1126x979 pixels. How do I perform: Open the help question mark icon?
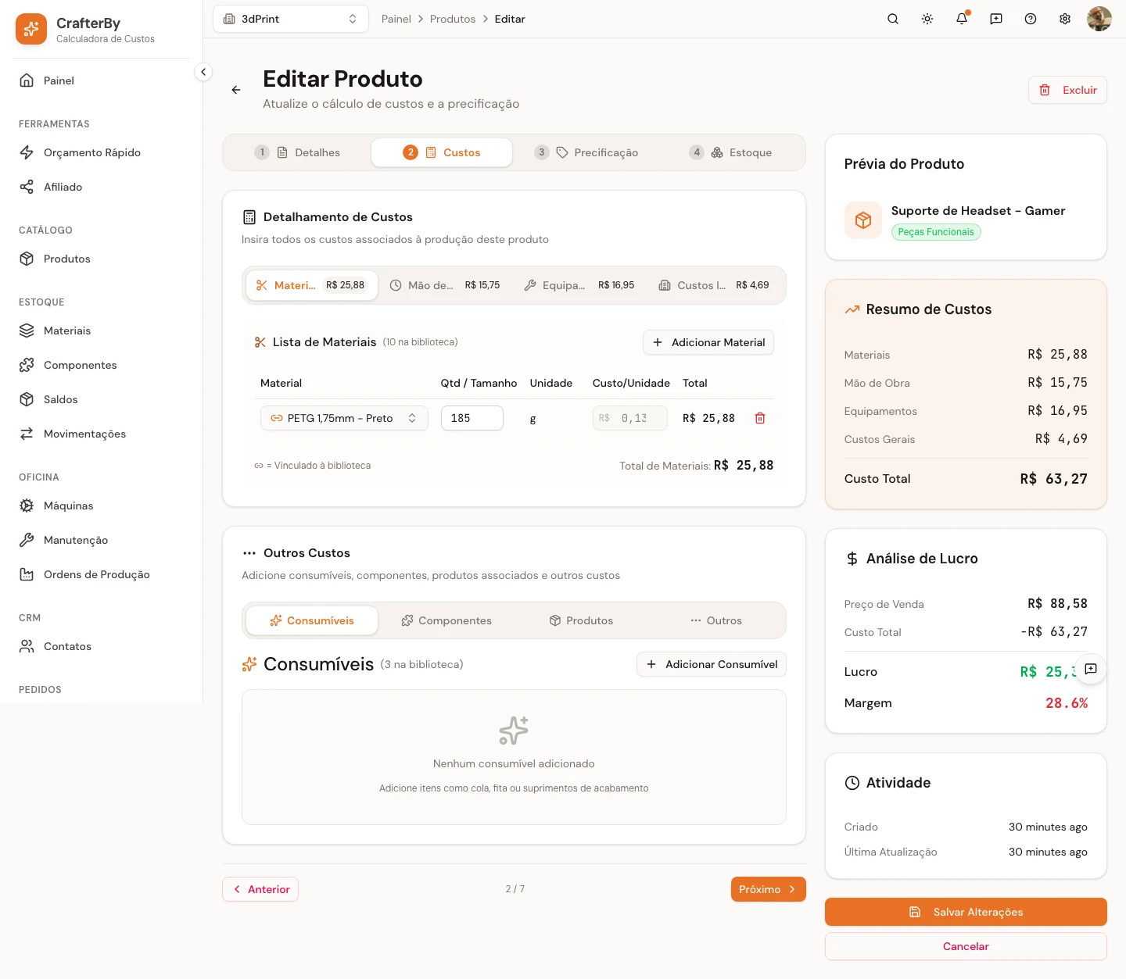1031,19
